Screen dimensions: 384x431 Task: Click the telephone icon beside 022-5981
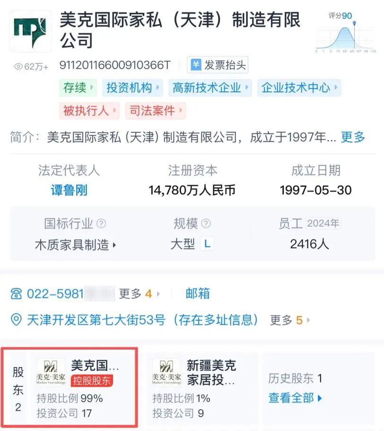17,293
